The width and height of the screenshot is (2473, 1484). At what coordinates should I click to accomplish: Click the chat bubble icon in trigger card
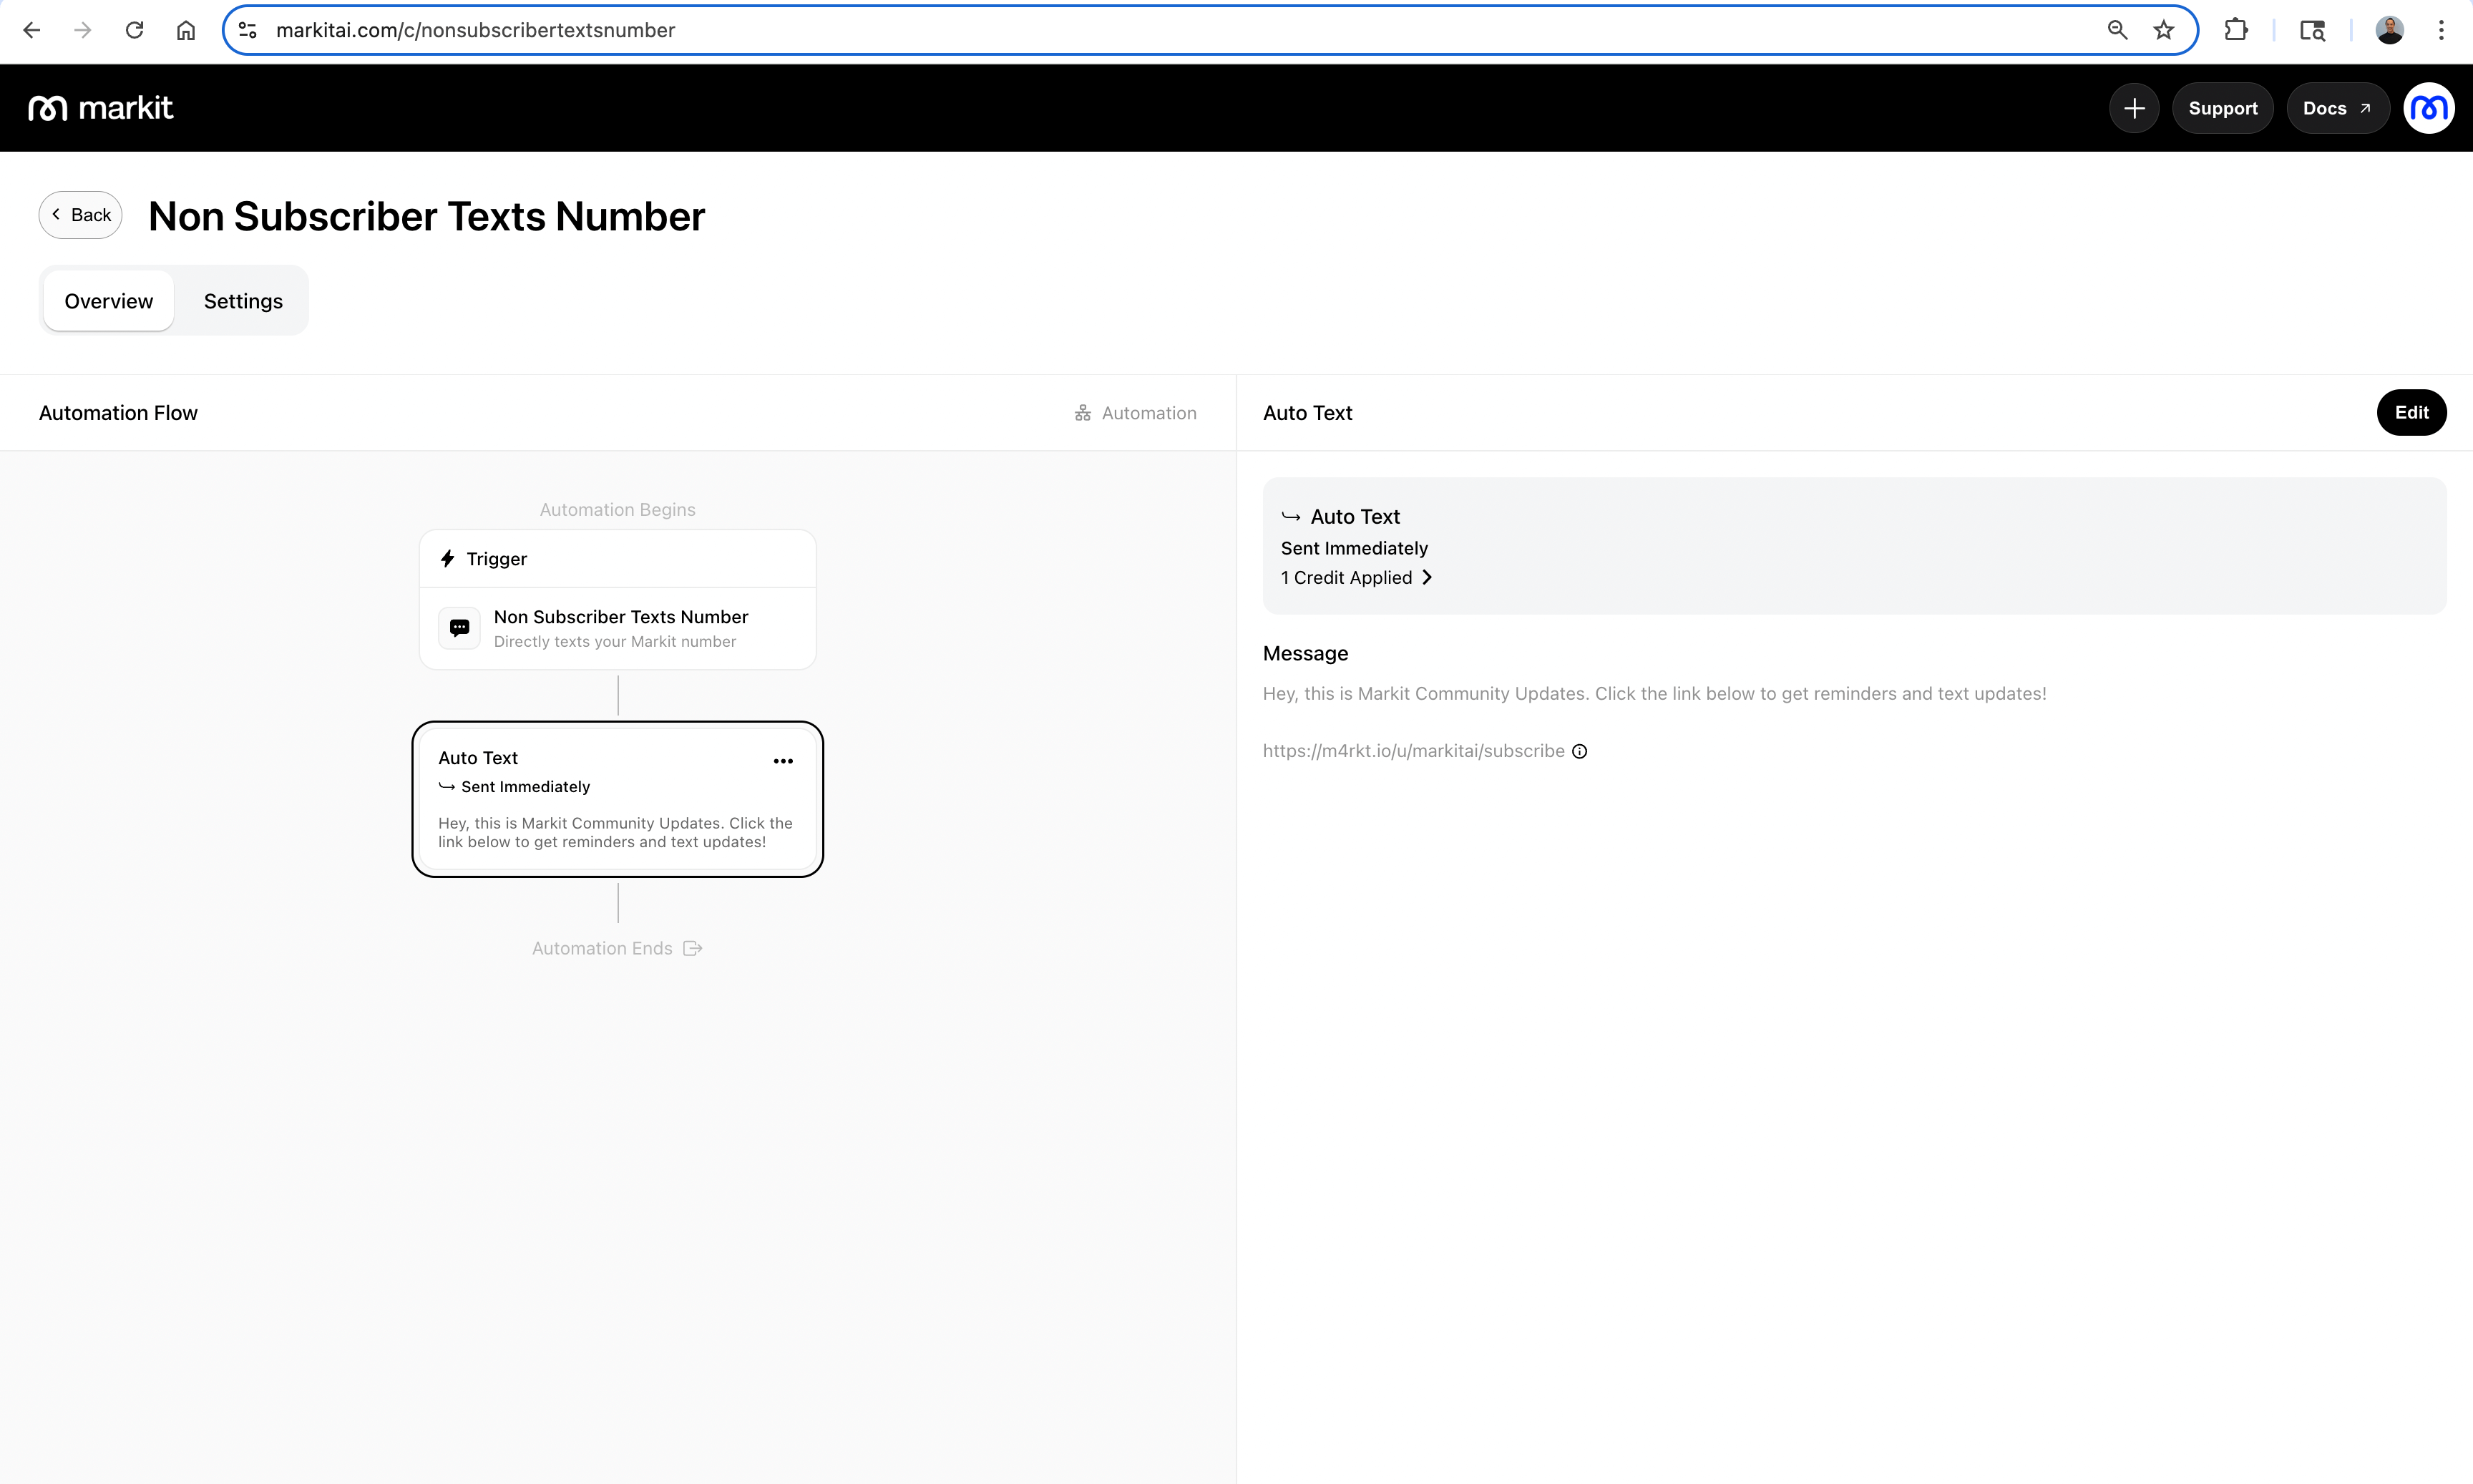pyautogui.click(x=459, y=628)
